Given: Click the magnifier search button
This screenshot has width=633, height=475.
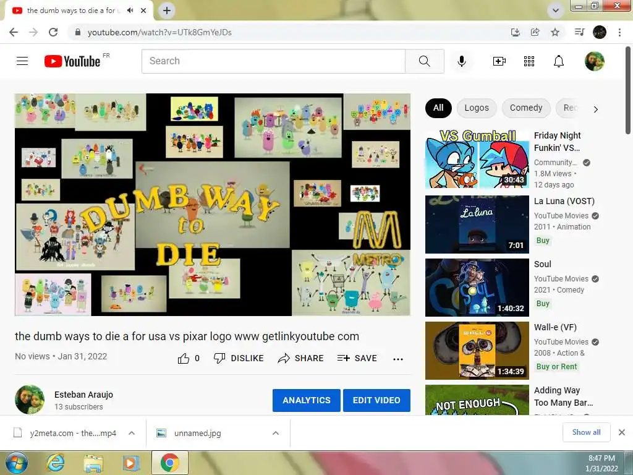Looking at the screenshot, I should point(424,61).
